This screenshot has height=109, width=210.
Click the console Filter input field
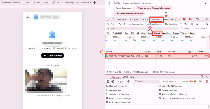147,81
